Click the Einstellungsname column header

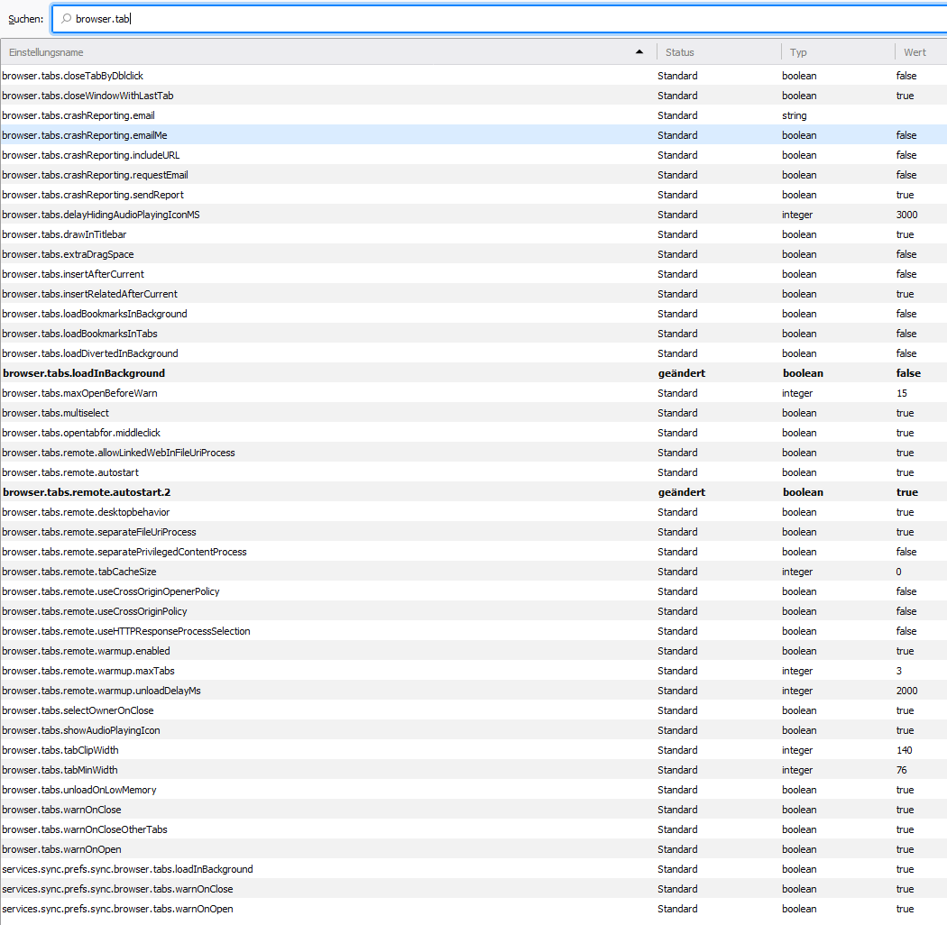(x=271, y=51)
